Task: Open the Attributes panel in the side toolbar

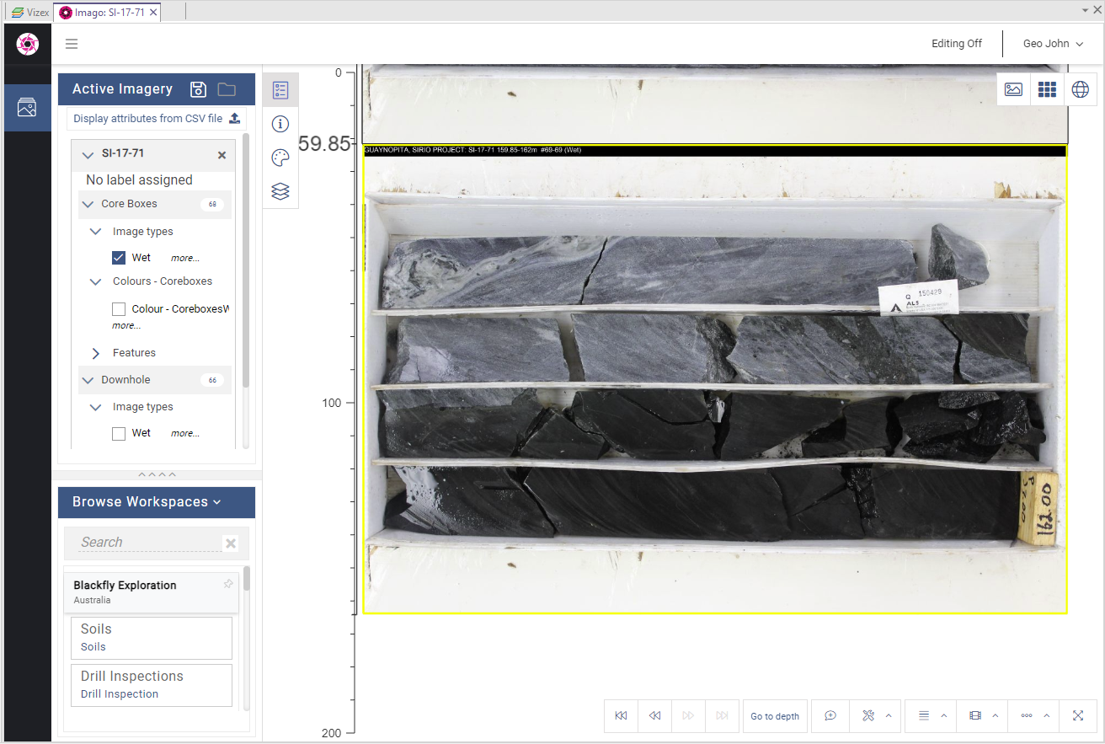Action: 280,89
